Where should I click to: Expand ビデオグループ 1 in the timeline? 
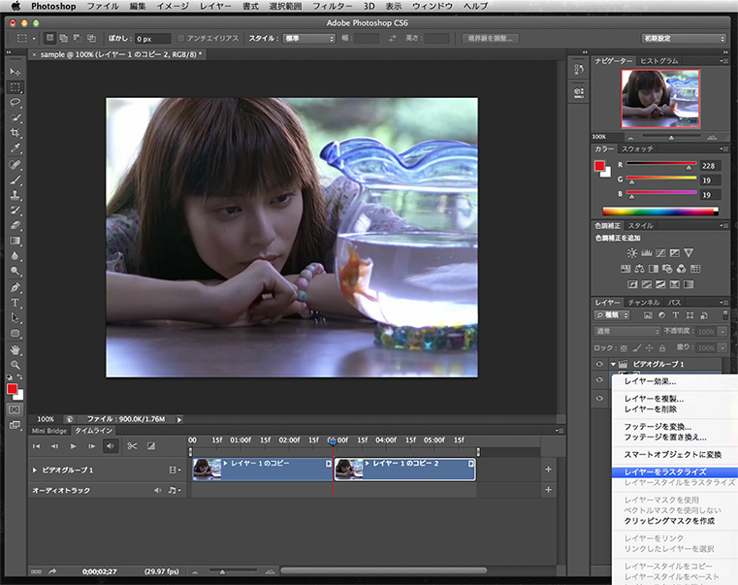(34, 471)
